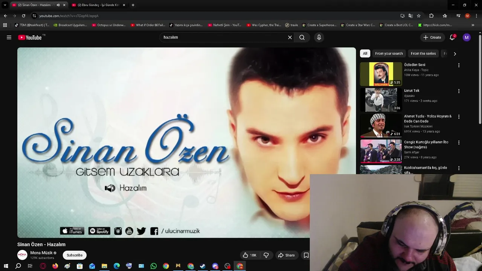Image resolution: width=482 pixels, height=271 pixels.
Task: Open the TSM (@teekfeast) bookmark
Action: tap(32, 25)
